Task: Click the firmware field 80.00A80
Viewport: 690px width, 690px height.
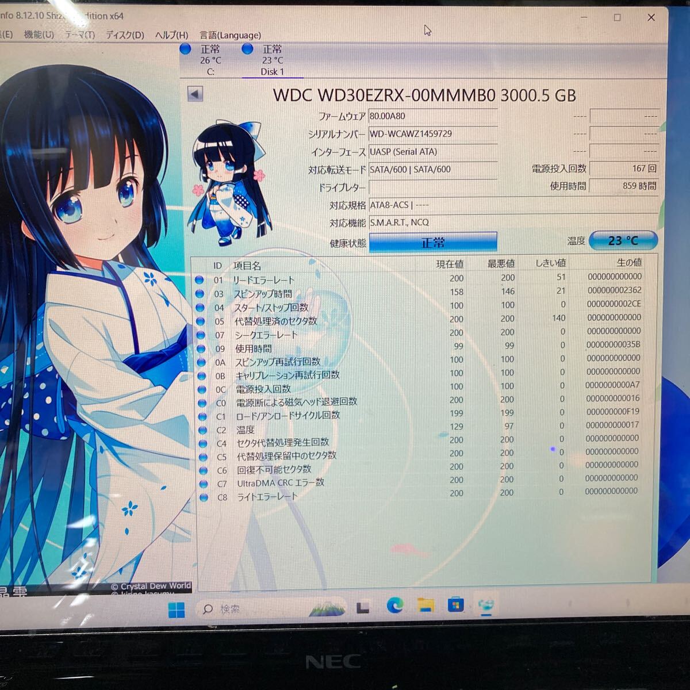Action: coord(432,116)
